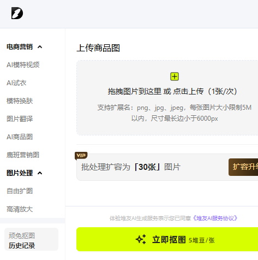Open 高清放大 tool
This screenshot has width=258, height=260.
click(x=20, y=209)
